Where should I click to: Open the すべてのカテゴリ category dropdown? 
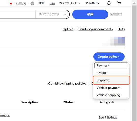pos(52,14)
